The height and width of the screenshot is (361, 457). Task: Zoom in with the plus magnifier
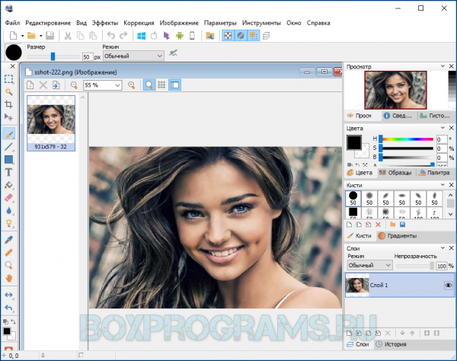click(132, 85)
